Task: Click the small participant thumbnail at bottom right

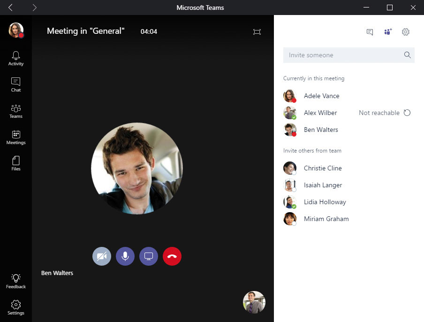Action: (254, 302)
